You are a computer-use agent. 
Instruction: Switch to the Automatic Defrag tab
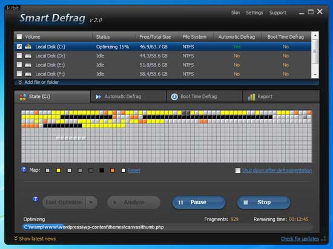[x=128, y=97]
